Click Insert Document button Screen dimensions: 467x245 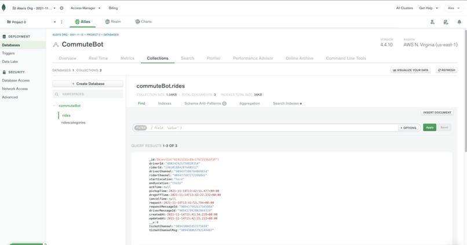click(437, 113)
